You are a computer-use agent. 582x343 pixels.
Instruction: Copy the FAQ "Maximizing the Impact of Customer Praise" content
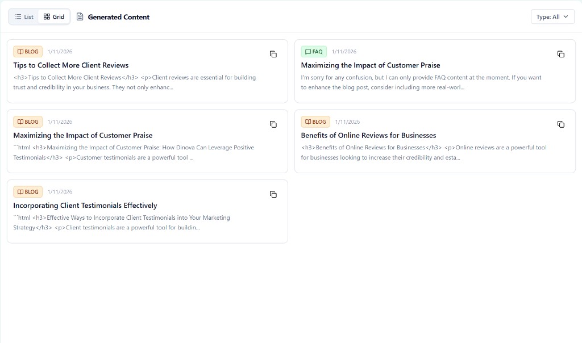[x=561, y=54]
